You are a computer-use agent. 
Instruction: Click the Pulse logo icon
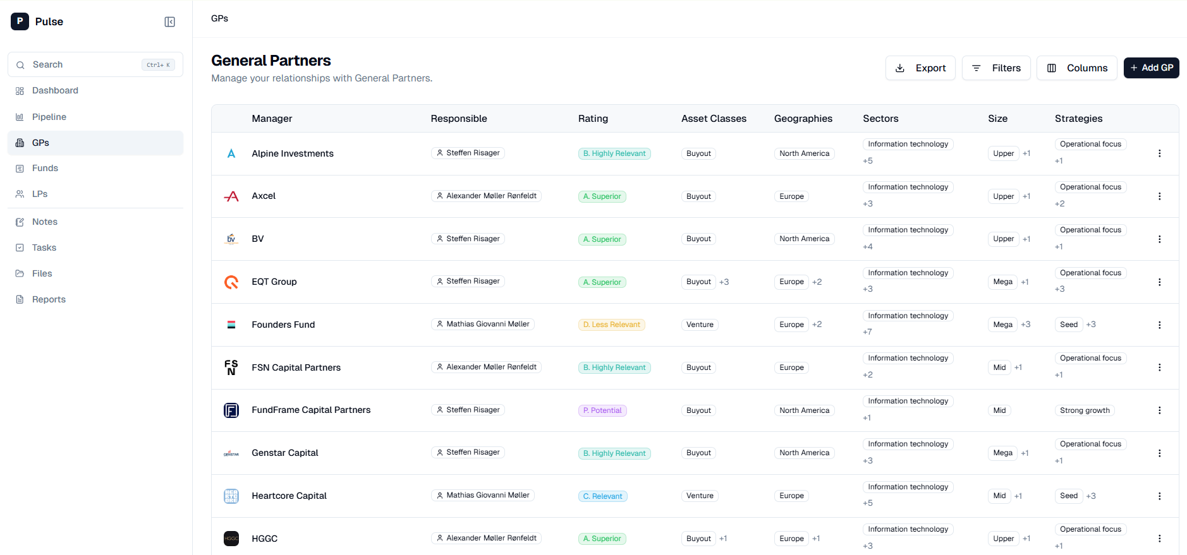coord(20,21)
